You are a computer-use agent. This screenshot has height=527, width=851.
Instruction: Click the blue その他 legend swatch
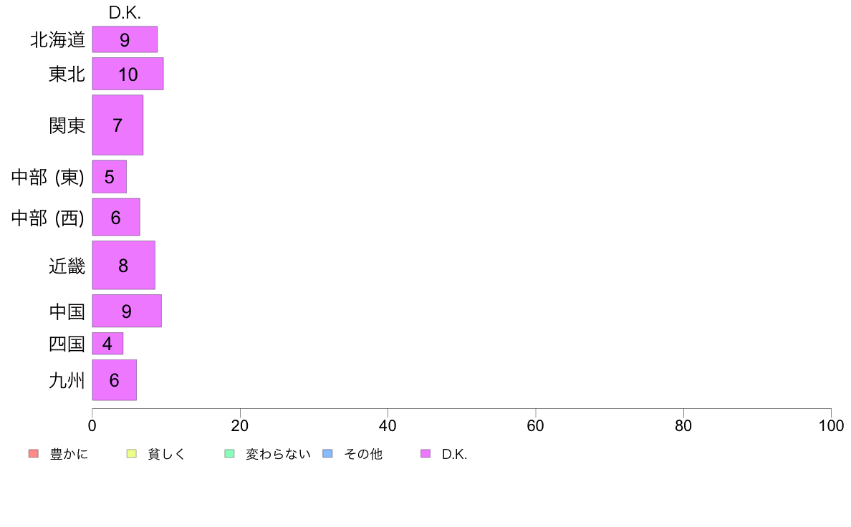coord(328,454)
